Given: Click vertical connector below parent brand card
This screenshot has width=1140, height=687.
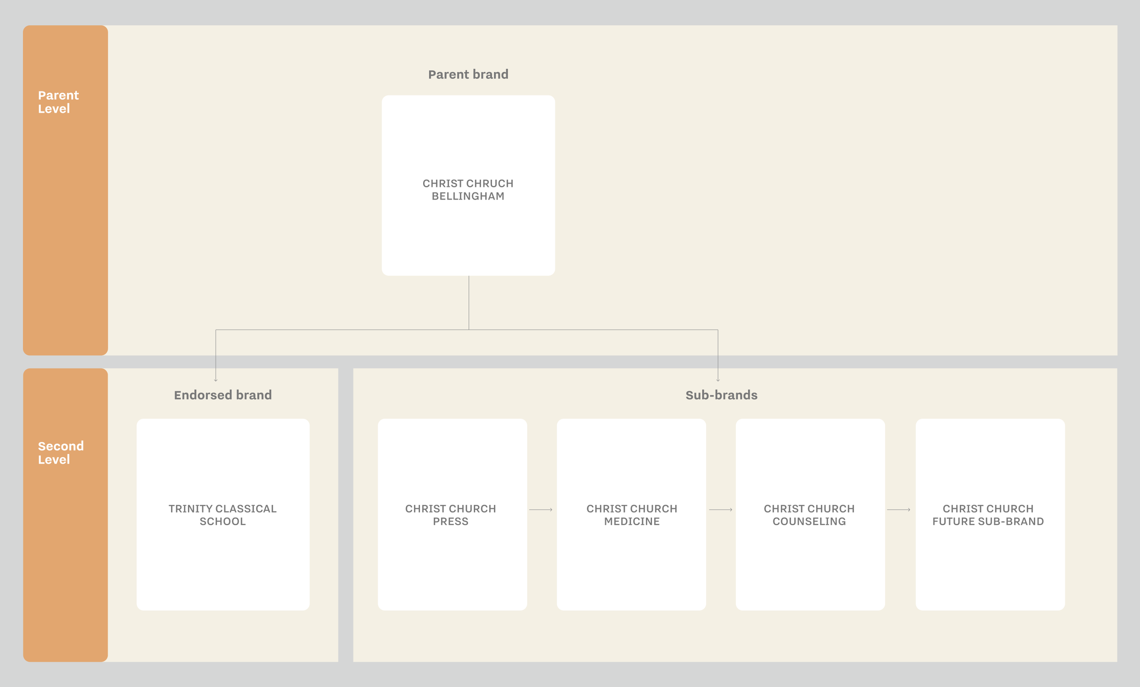Looking at the screenshot, I should click(x=469, y=302).
